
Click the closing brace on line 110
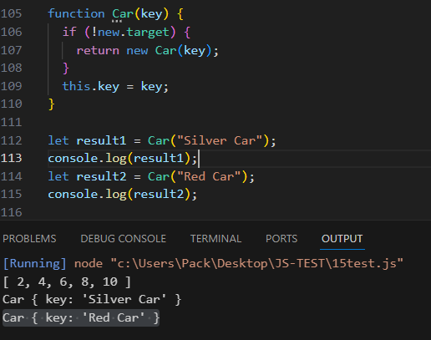pyautogui.click(x=51, y=104)
